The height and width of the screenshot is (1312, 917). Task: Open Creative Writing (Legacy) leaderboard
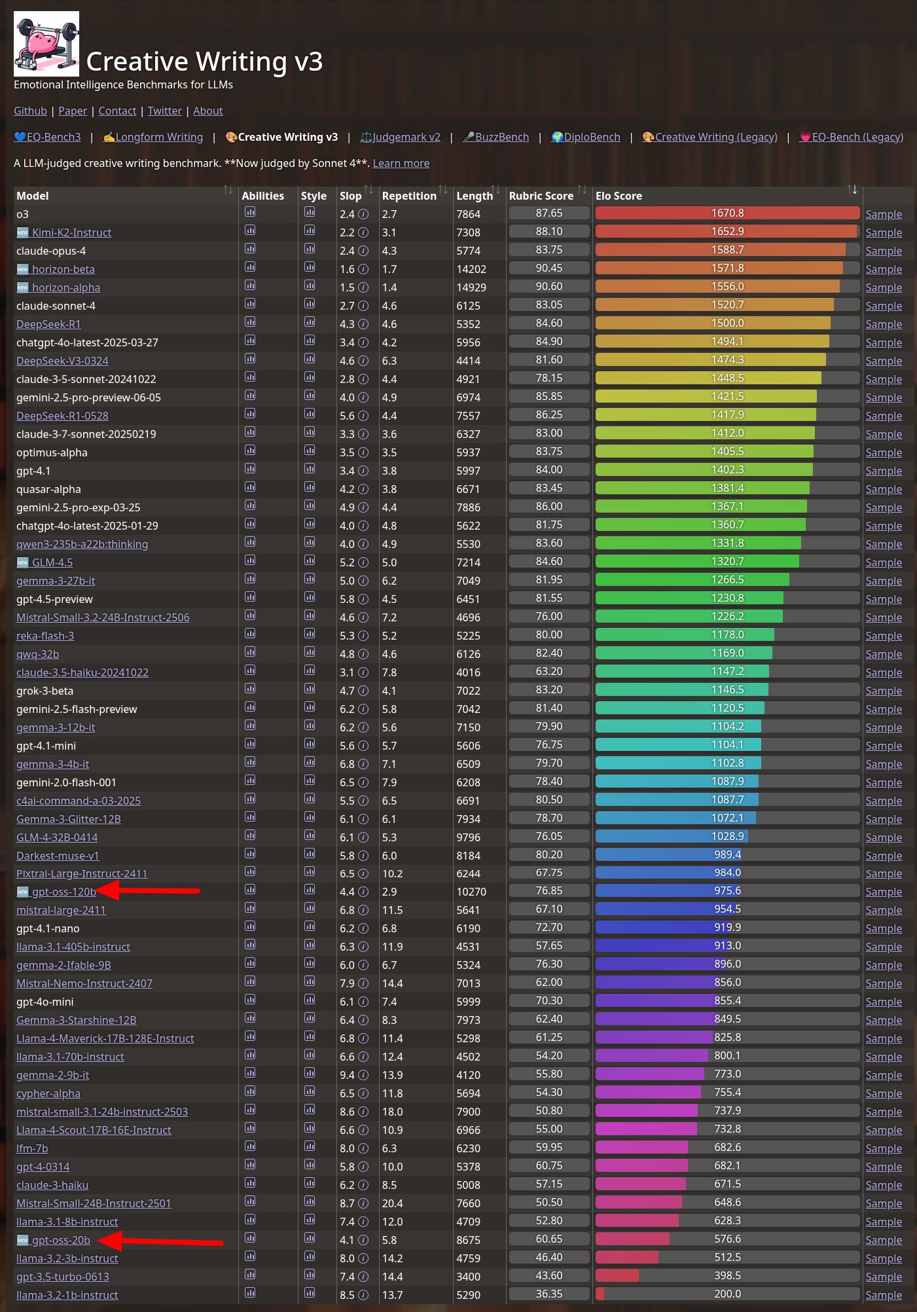click(710, 137)
